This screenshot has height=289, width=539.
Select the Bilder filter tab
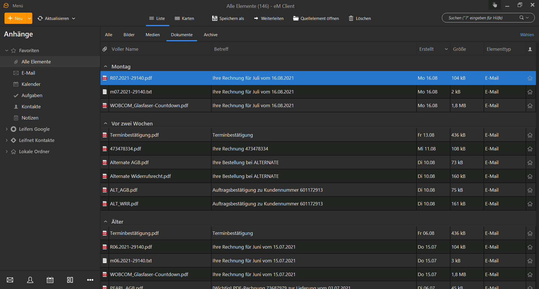[x=129, y=35]
